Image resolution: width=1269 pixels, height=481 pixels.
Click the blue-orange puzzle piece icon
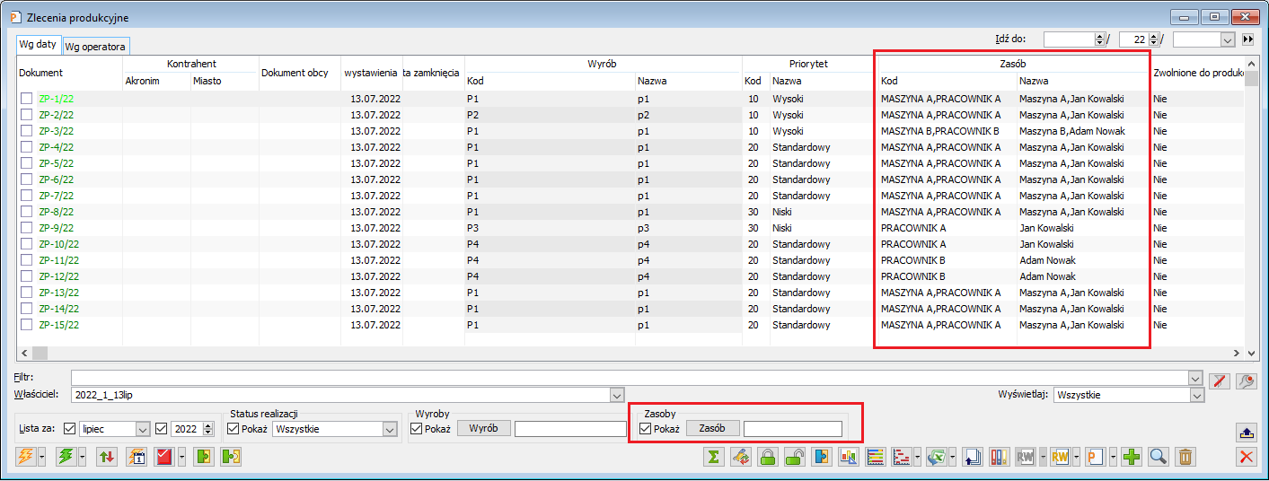821,457
